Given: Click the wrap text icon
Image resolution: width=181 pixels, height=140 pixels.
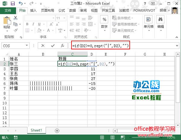Looking at the screenshot, I should 90,18.
